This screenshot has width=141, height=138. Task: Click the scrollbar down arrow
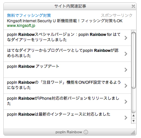pos(133,121)
